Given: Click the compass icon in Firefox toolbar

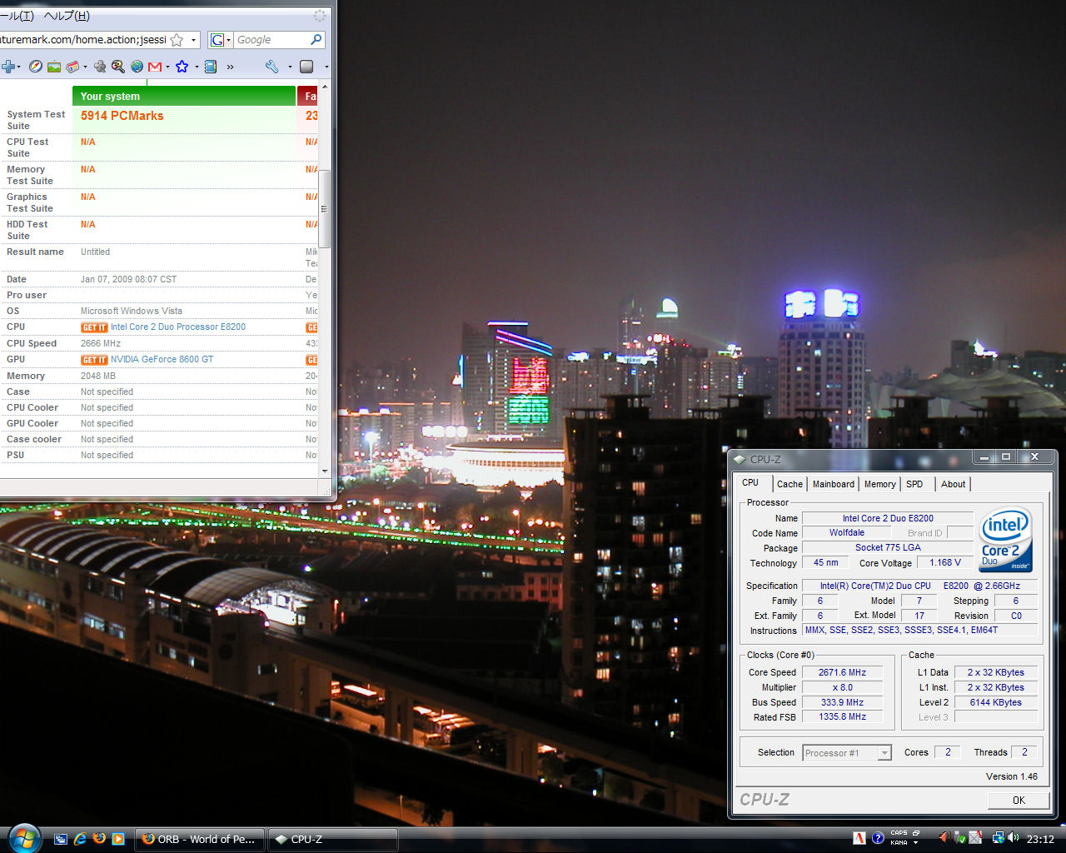Looking at the screenshot, I should click(x=35, y=67).
